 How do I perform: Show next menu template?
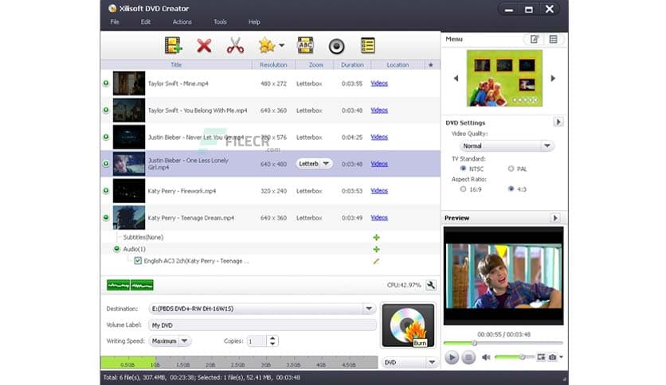(553, 78)
